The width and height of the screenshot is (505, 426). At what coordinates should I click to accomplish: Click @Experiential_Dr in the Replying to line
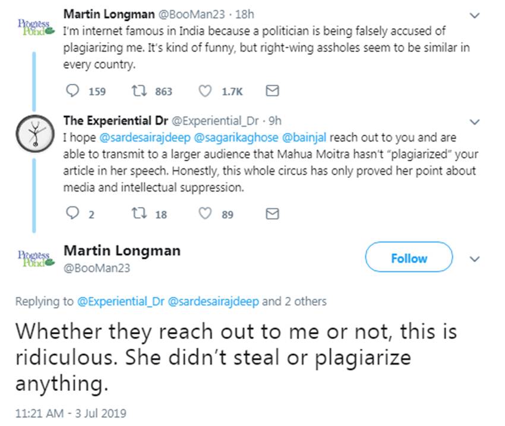click(121, 302)
